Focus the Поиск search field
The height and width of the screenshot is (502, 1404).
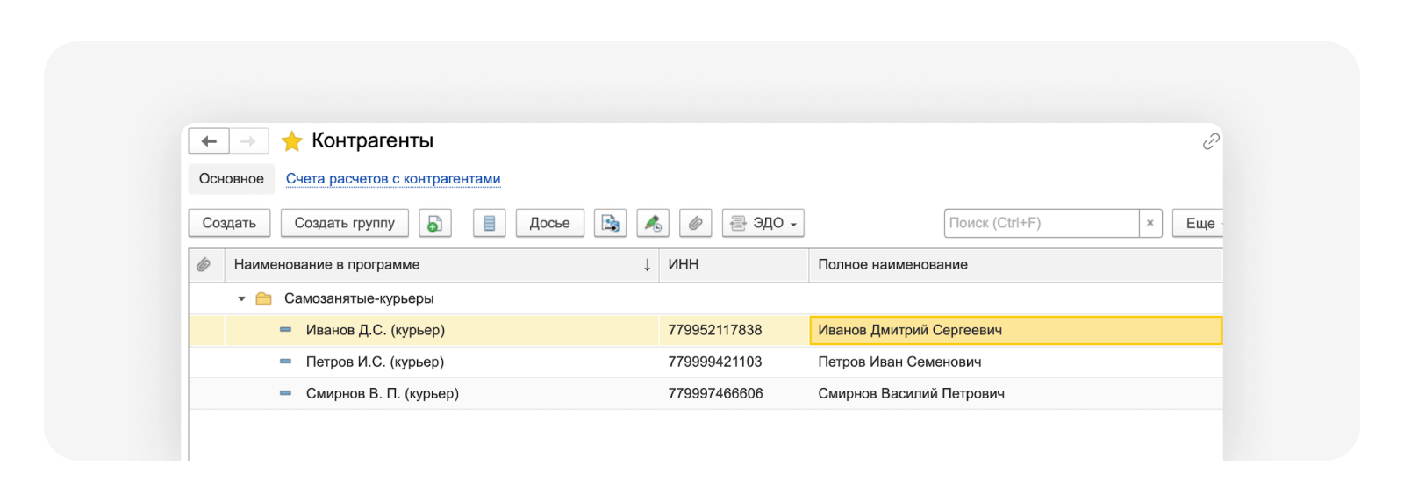tap(1041, 223)
